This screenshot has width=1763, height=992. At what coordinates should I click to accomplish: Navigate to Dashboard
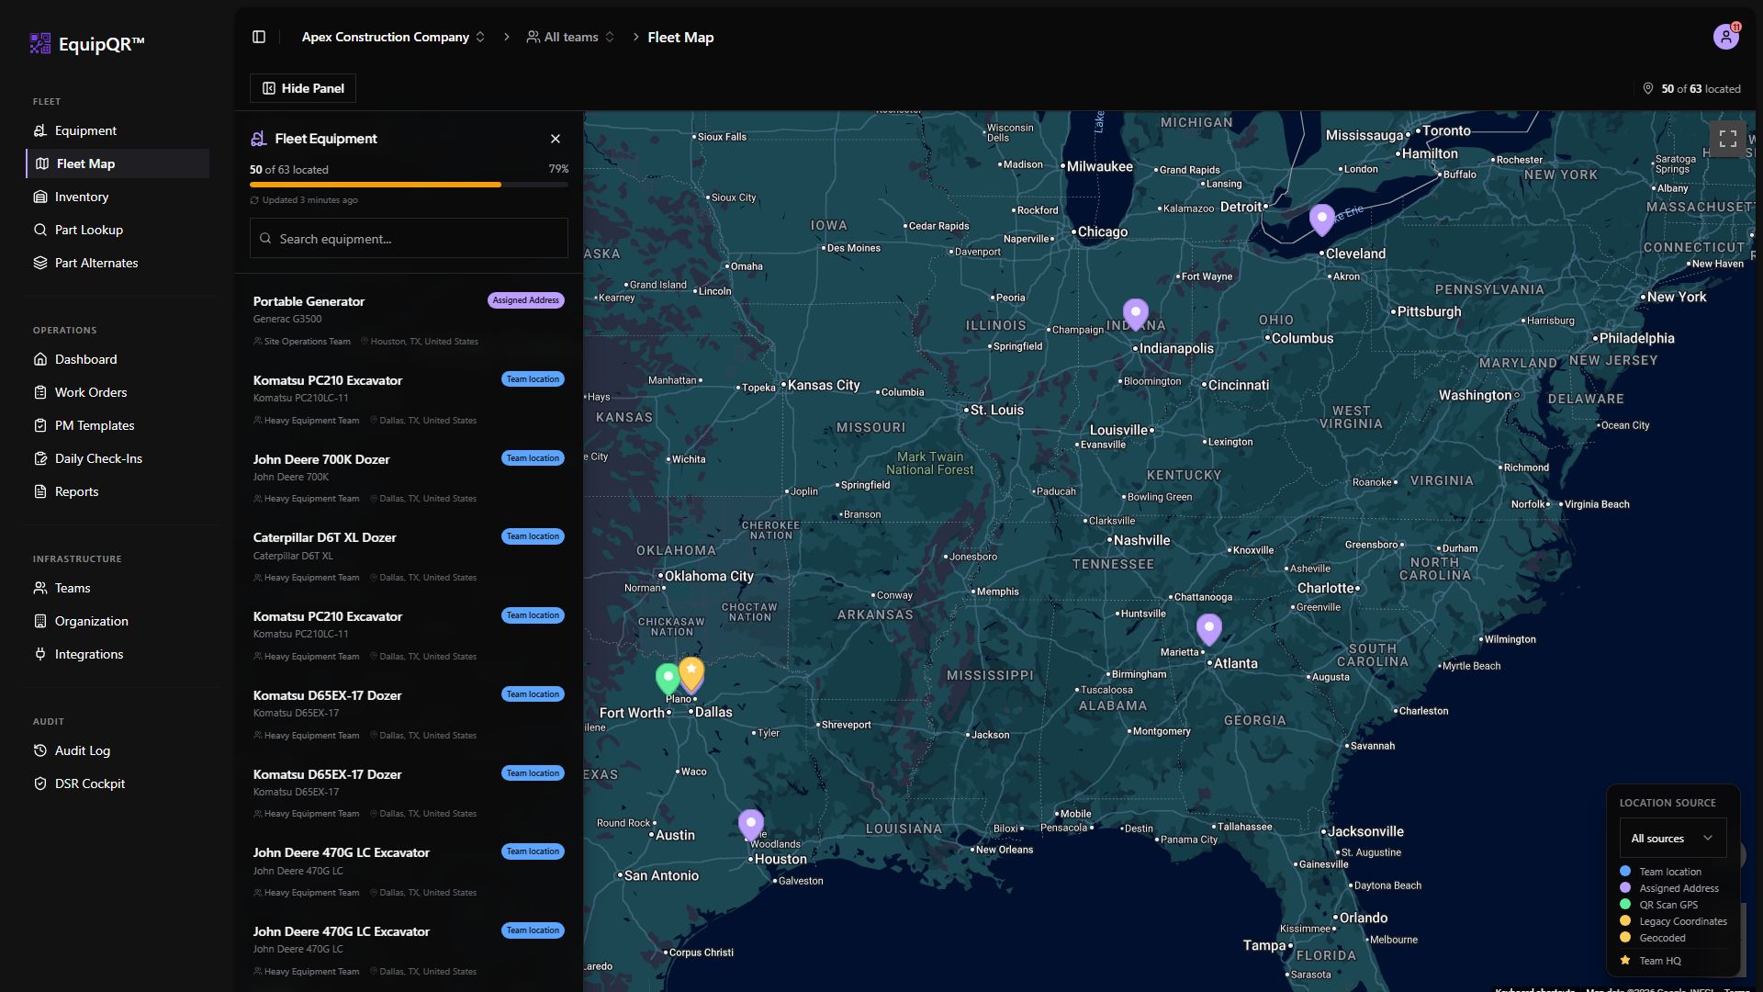[x=118, y=359]
